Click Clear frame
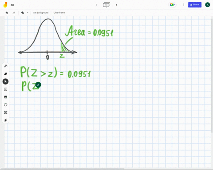The image size is (213, 170). (x=59, y=13)
